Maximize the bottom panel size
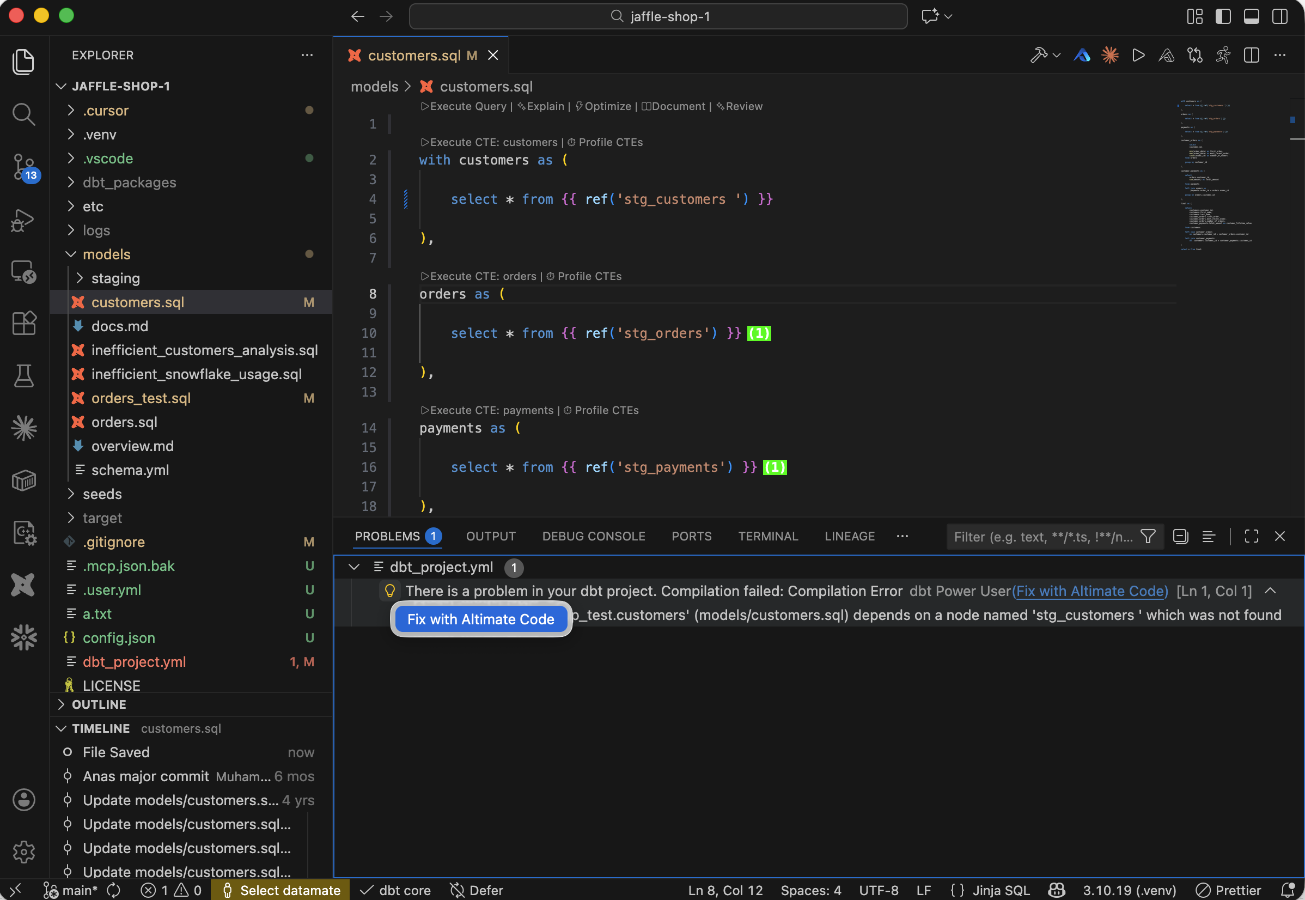The width and height of the screenshot is (1305, 900). 1252,536
